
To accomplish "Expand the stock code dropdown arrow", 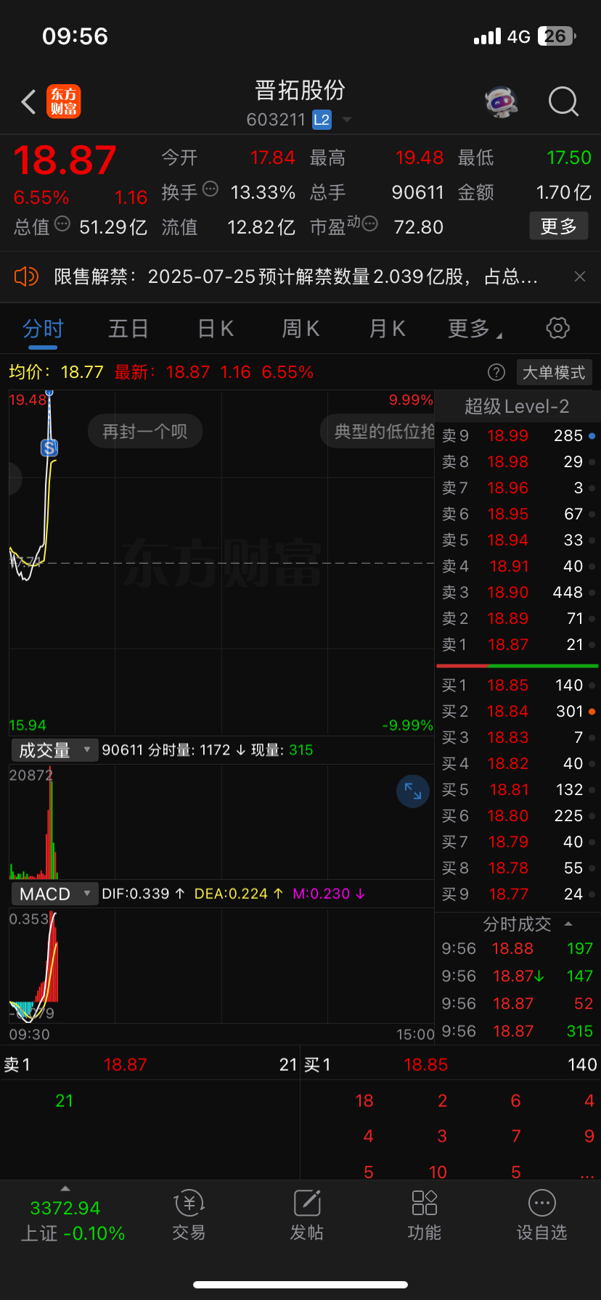I will point(347,120).
